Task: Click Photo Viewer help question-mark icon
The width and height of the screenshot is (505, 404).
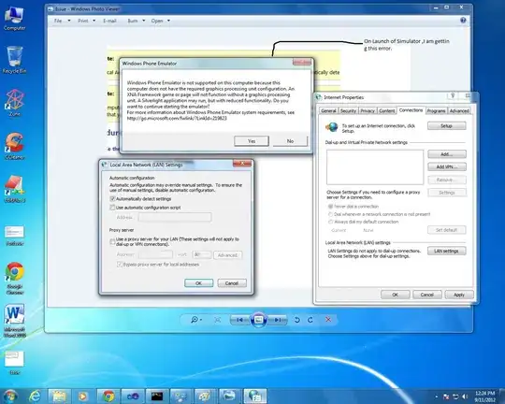Action: click(x=463, y=21)
